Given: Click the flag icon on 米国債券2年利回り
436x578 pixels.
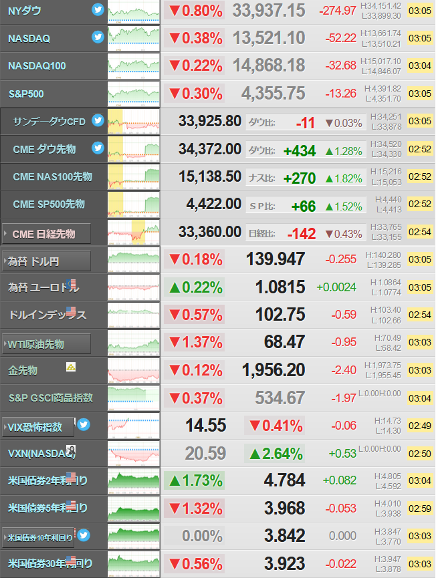Looking at the screenshot, I should pyautogui.click(x=71, y=477).
